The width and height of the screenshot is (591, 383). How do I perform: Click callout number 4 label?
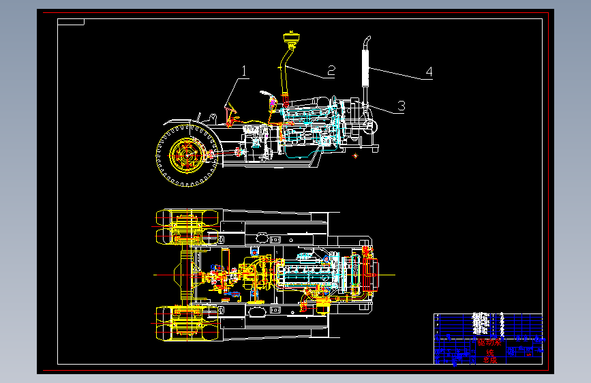tap(429, 72)
